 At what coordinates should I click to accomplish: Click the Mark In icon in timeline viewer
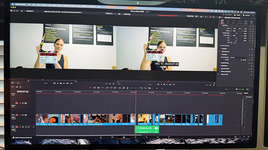coord(210,85)
